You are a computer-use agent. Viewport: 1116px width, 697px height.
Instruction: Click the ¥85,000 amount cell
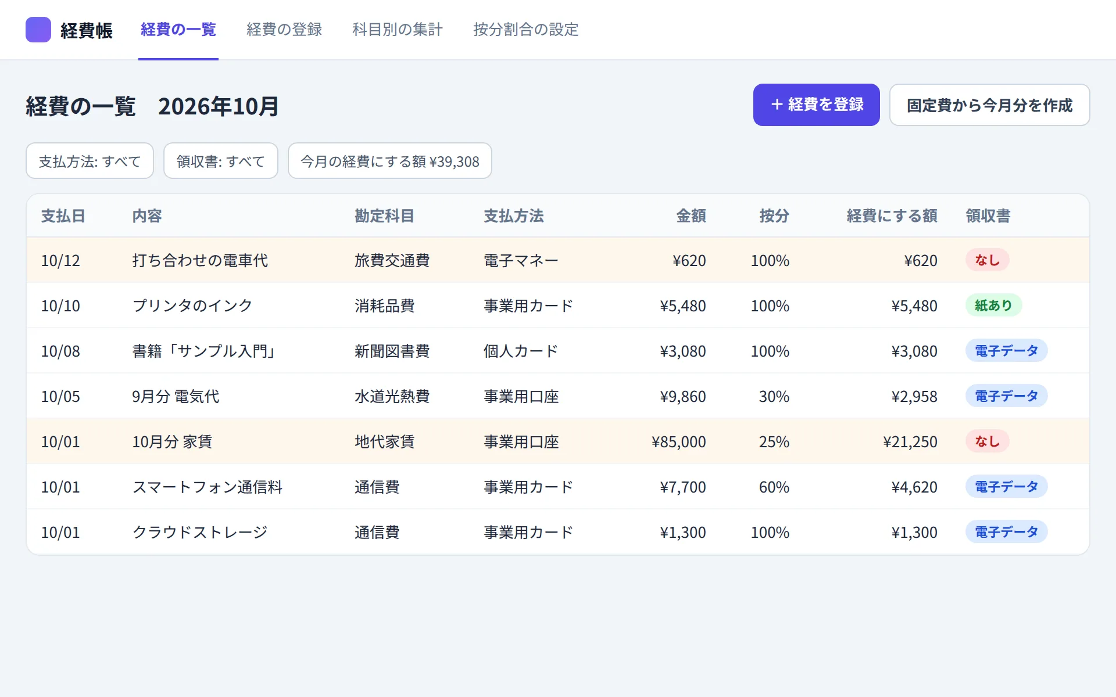[x=679, y=441]
